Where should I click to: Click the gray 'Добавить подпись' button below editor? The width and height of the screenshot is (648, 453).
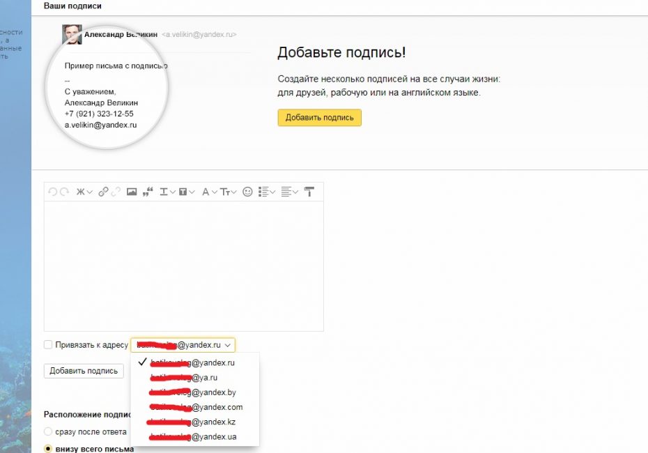(x=84, y=371)
